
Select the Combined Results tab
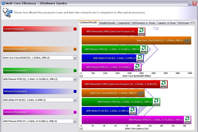[88, 23]
